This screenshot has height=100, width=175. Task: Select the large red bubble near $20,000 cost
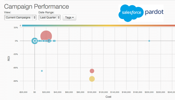(46, 36)
